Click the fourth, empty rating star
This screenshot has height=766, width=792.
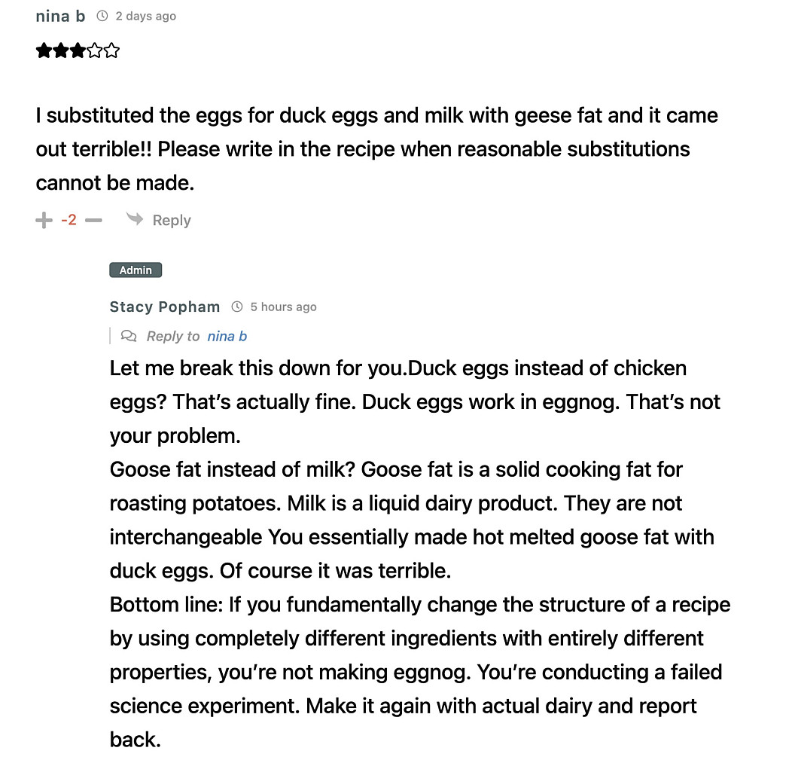[x=94, y=51]
